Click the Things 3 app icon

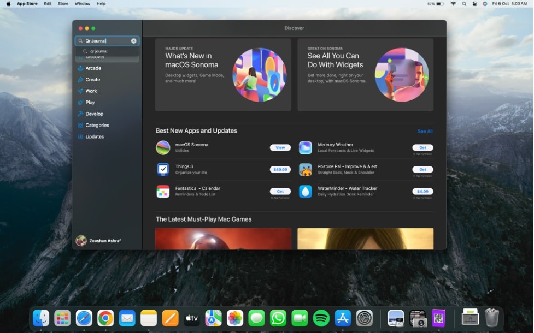click(163, 169)
